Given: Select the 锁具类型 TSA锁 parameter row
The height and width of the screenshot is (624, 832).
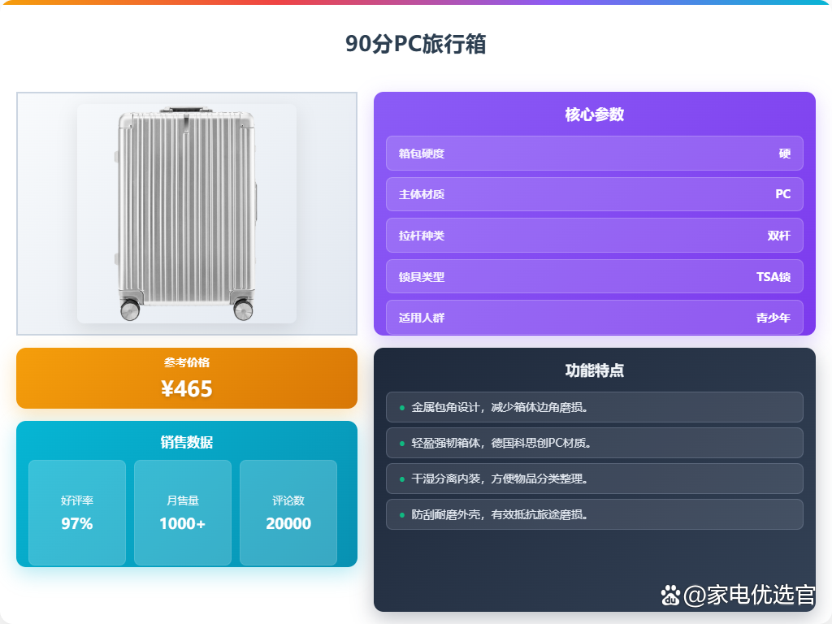Looking at the screenshot, I should coord(594,276).
